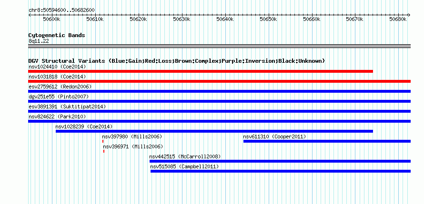The width and height of the screenshot is (424, 204).
Task: Click the 50670k ruler tick label
Action: click(355, 19)
